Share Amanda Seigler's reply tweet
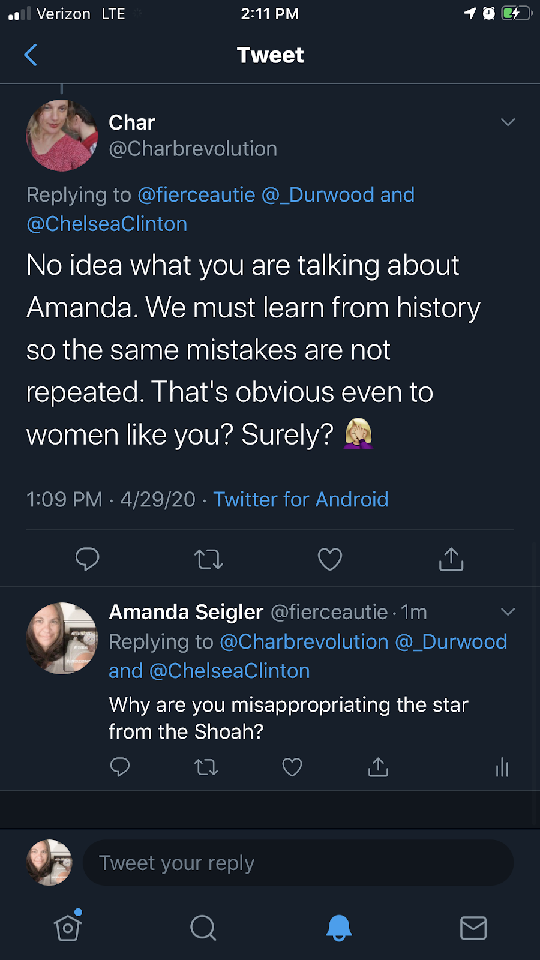Viewport: 540px width, 960px height. coord(378,767)
